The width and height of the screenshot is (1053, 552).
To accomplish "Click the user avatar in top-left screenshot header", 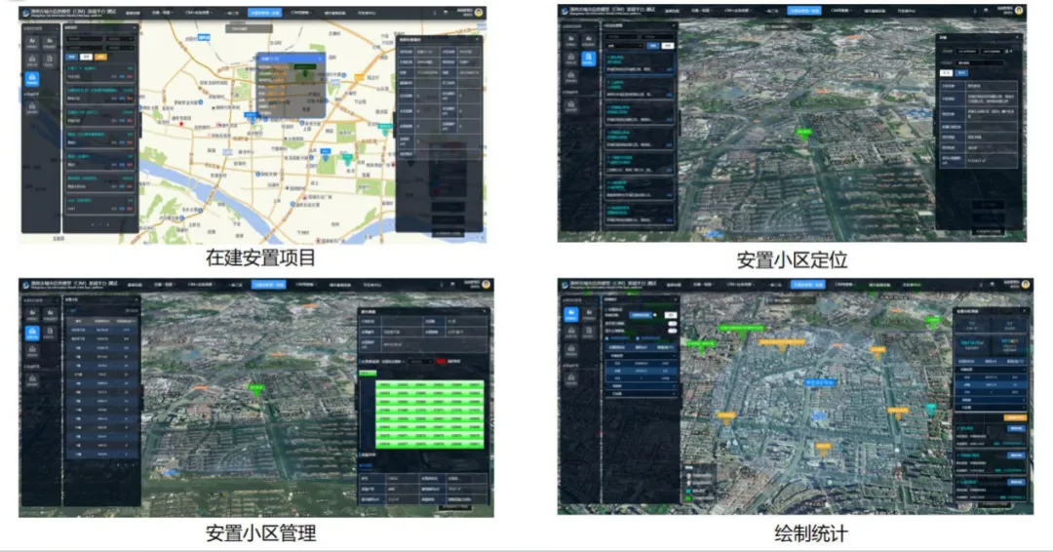I will (479, 14).
